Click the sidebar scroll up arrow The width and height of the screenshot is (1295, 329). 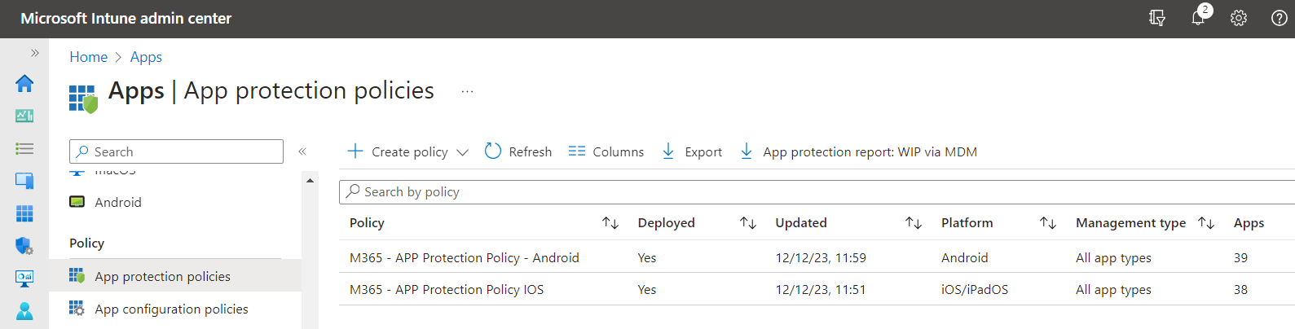pyautogui.click(x=310, y=180)
